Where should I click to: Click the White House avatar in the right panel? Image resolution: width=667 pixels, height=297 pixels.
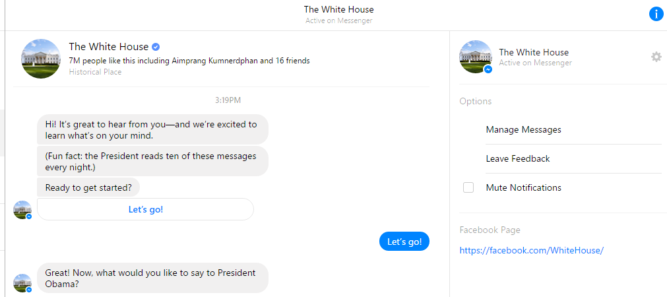476,57
